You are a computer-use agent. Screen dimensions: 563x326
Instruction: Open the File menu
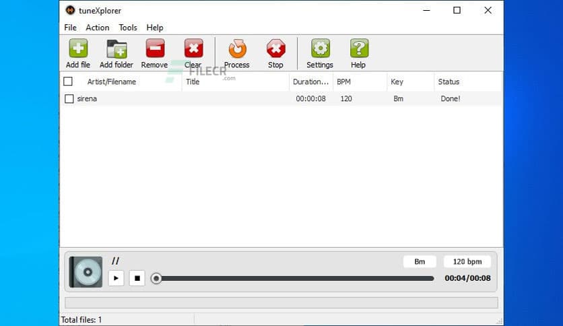(70, 28)
